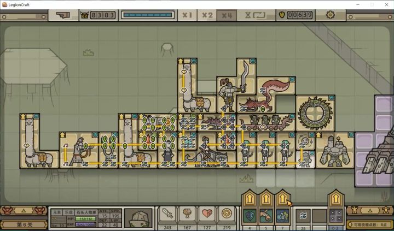Image resolution: width=394 pixels, height=231 pixels.
Task: Click the level-up arrow on the stone golem tile
Action: click(x=318, y=135)
